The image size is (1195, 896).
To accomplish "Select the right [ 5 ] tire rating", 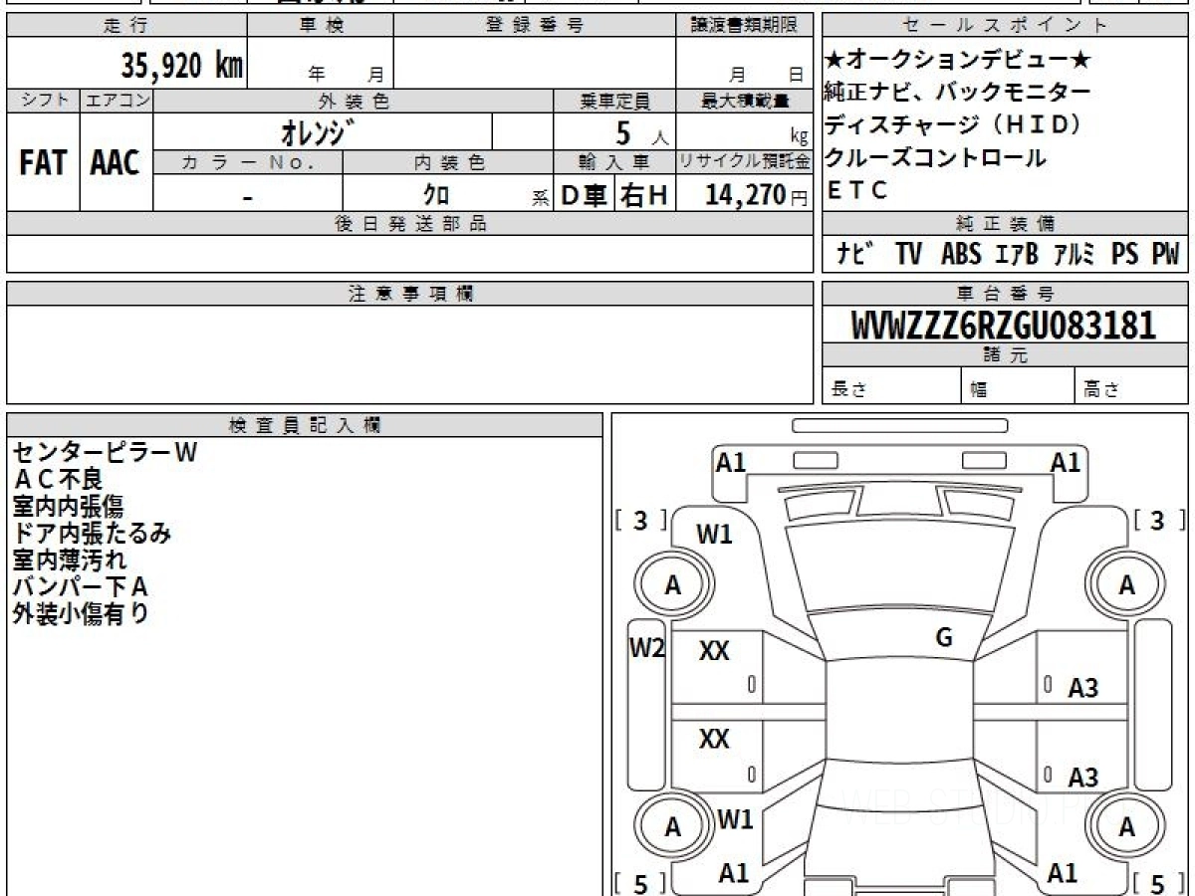I will click(x=1157, y=883).
